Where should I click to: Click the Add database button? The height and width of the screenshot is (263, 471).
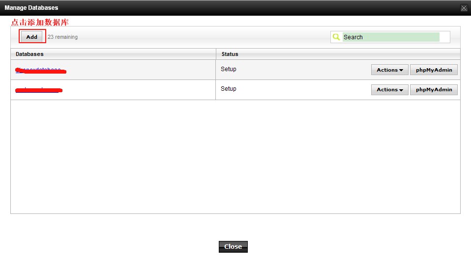point(32,37)
